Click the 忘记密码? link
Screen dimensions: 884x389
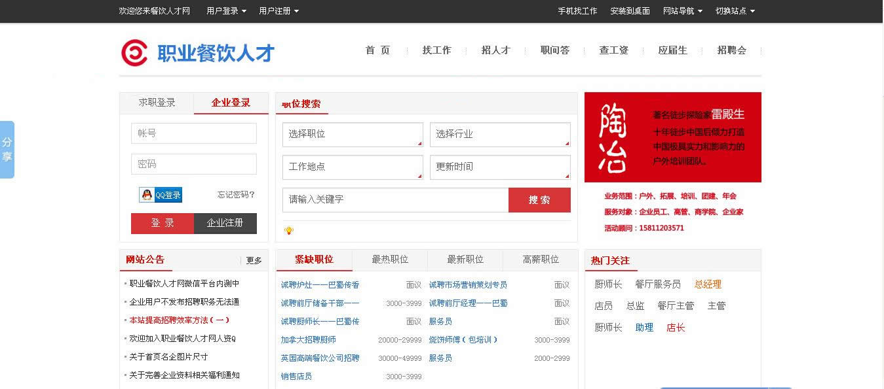[236, 195]
